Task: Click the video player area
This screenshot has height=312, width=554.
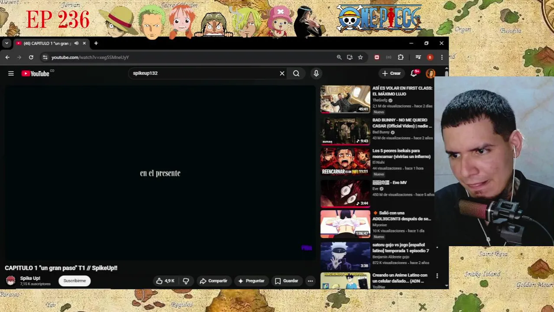Action: click(x=160, y=172)
